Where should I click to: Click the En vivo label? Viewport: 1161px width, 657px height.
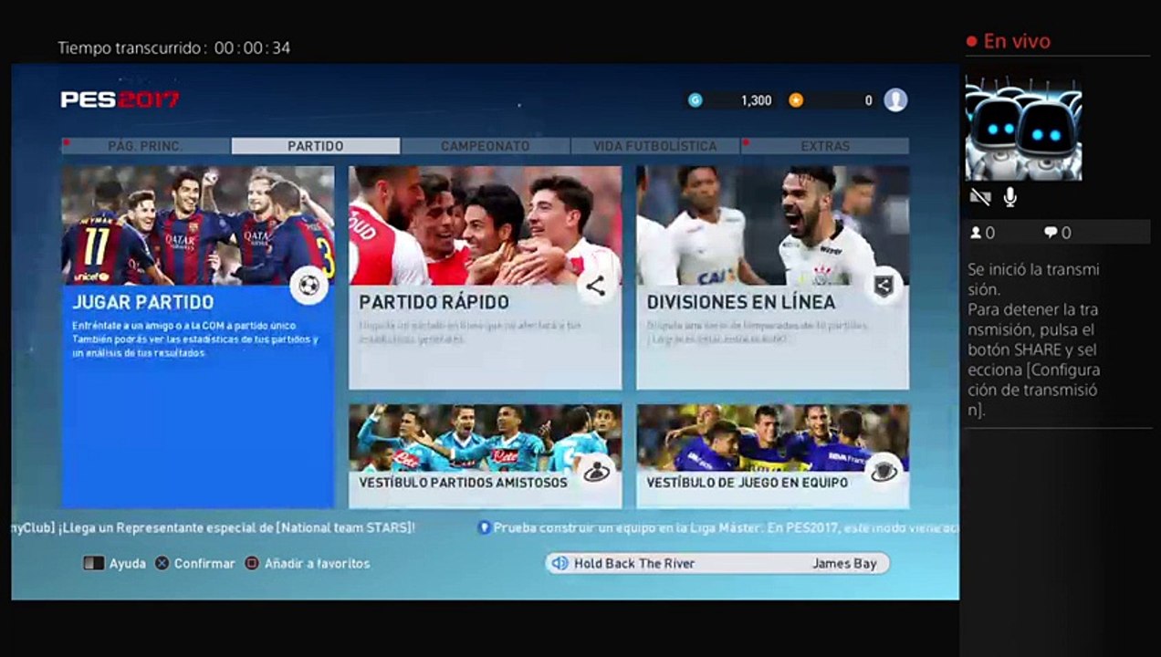click(x=1017, y=41)
